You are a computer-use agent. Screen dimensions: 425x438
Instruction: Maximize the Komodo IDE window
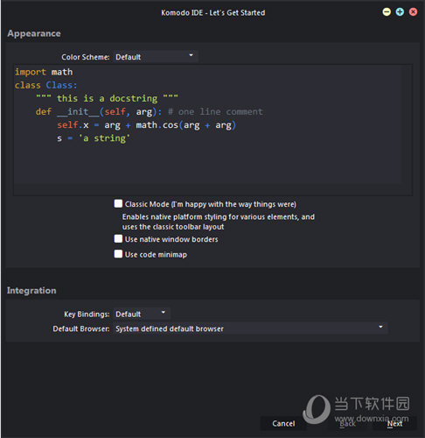(400, 12)
